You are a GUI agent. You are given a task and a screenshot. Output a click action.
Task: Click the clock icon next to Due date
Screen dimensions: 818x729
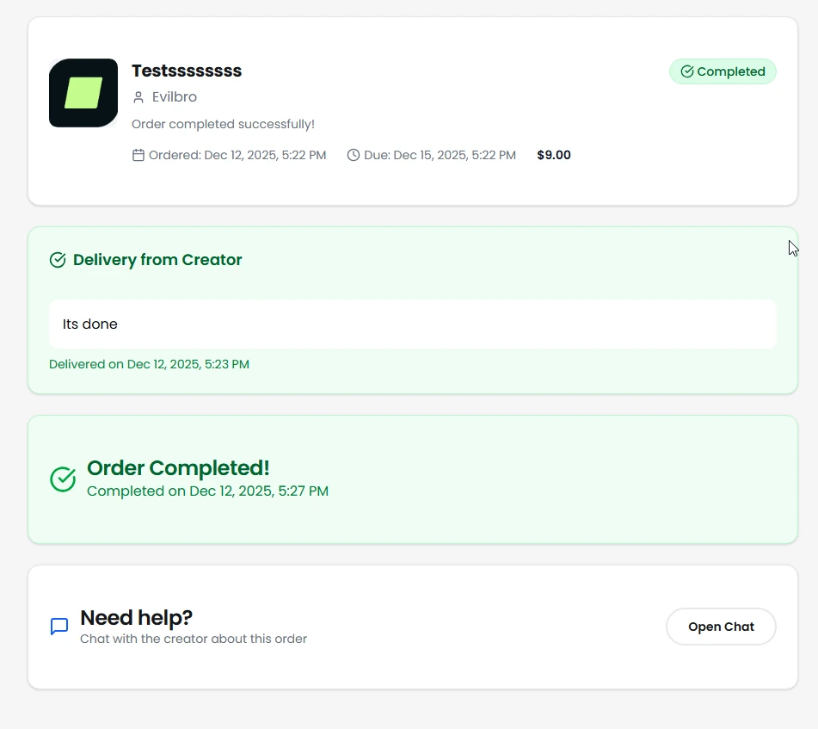354,155
